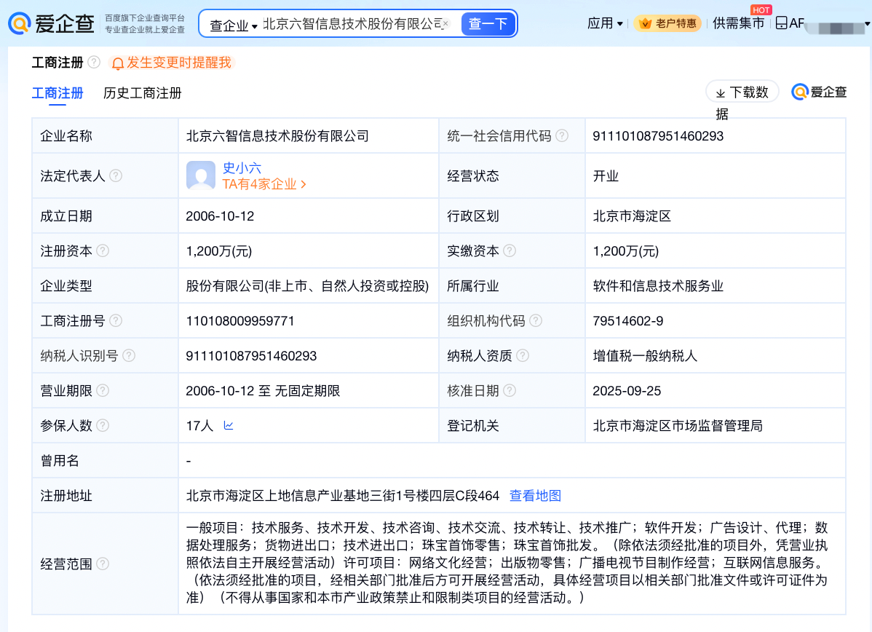Click help icon next to 统一社会信用代码
Image resolution: width=872 pixels, height=632 pixels.
coord(562,135)
